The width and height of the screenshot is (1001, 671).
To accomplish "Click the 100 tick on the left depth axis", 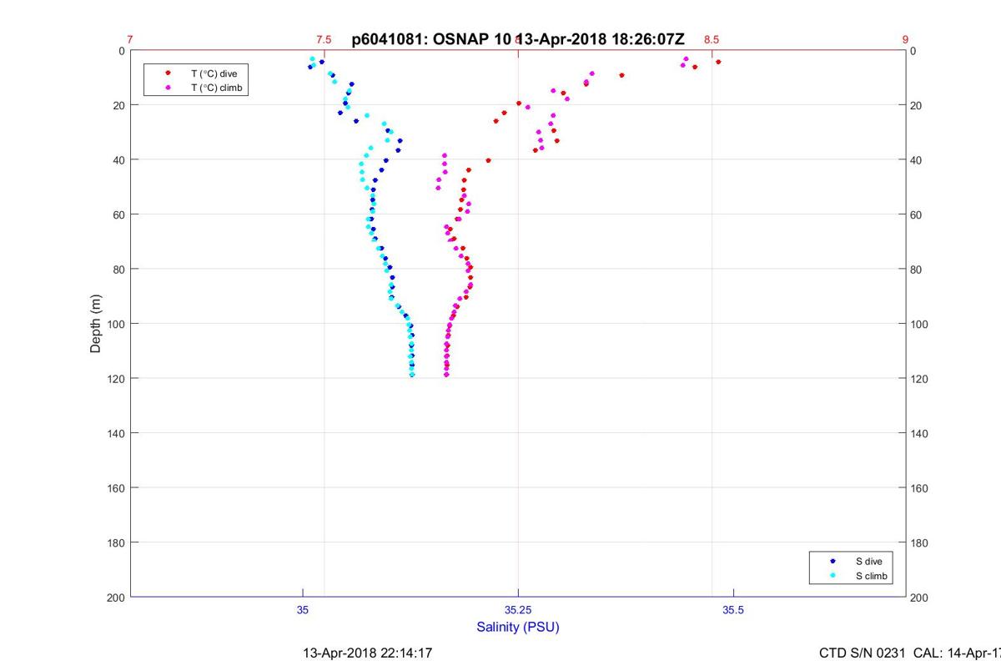I will tap(116, 324).
